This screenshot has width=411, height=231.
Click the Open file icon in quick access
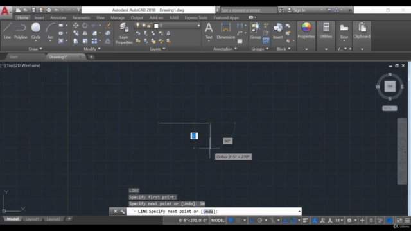[x=26, y=10]
